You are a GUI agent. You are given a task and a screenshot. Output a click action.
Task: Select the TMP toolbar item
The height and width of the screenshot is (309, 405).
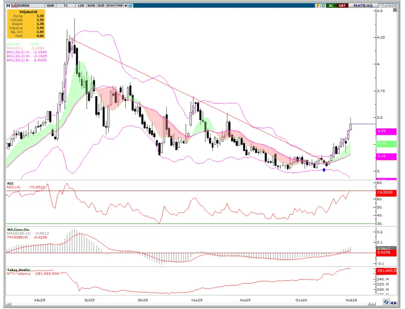point(119,5)
